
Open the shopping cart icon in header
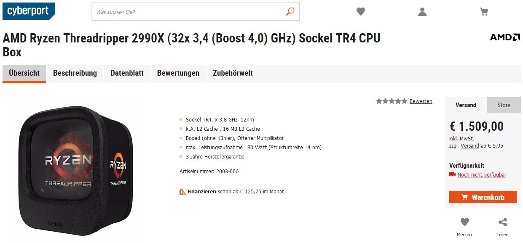coord(484,12)
